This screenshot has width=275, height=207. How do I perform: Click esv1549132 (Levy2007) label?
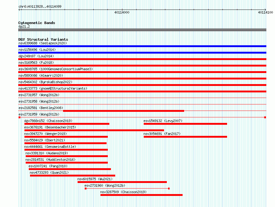point(163,121)
